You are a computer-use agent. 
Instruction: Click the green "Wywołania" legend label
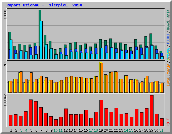pos(168,20)
